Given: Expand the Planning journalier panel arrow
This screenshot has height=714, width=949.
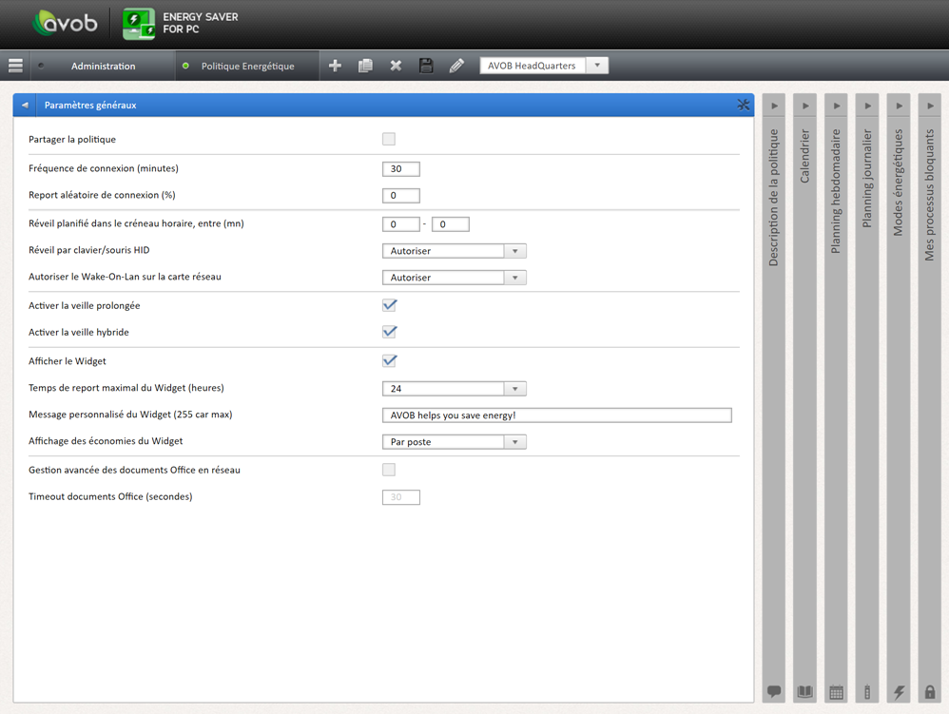Looking at the screenshot, I should click(867, 106).
